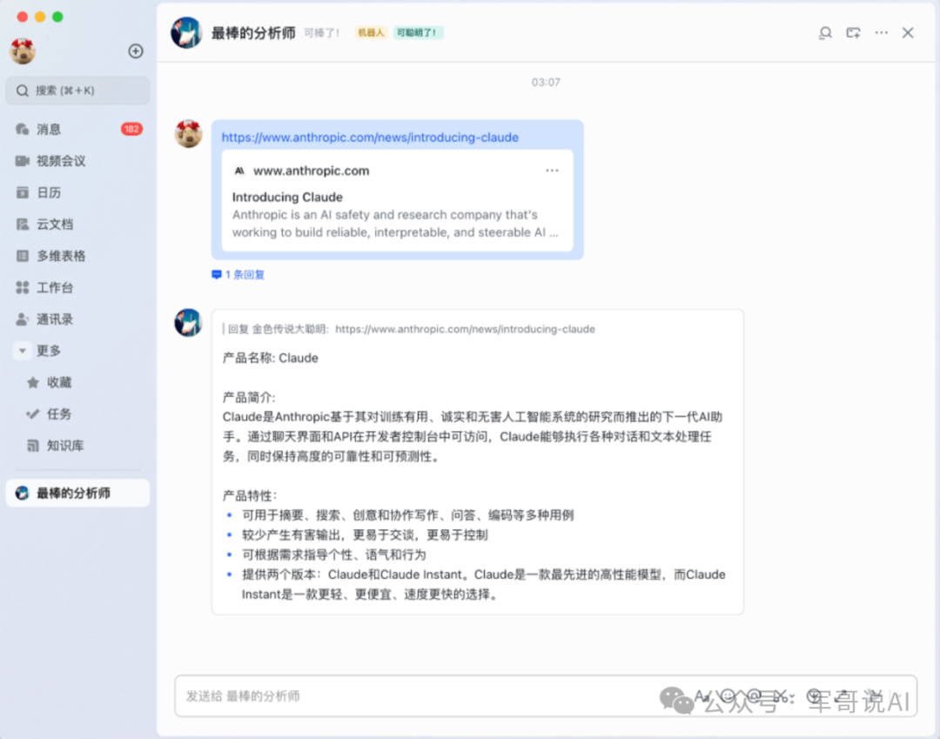The image size is (940, 739).
Task: Click the quoted 回复 金色传说大聪明 reference
Action: (410, 329)
